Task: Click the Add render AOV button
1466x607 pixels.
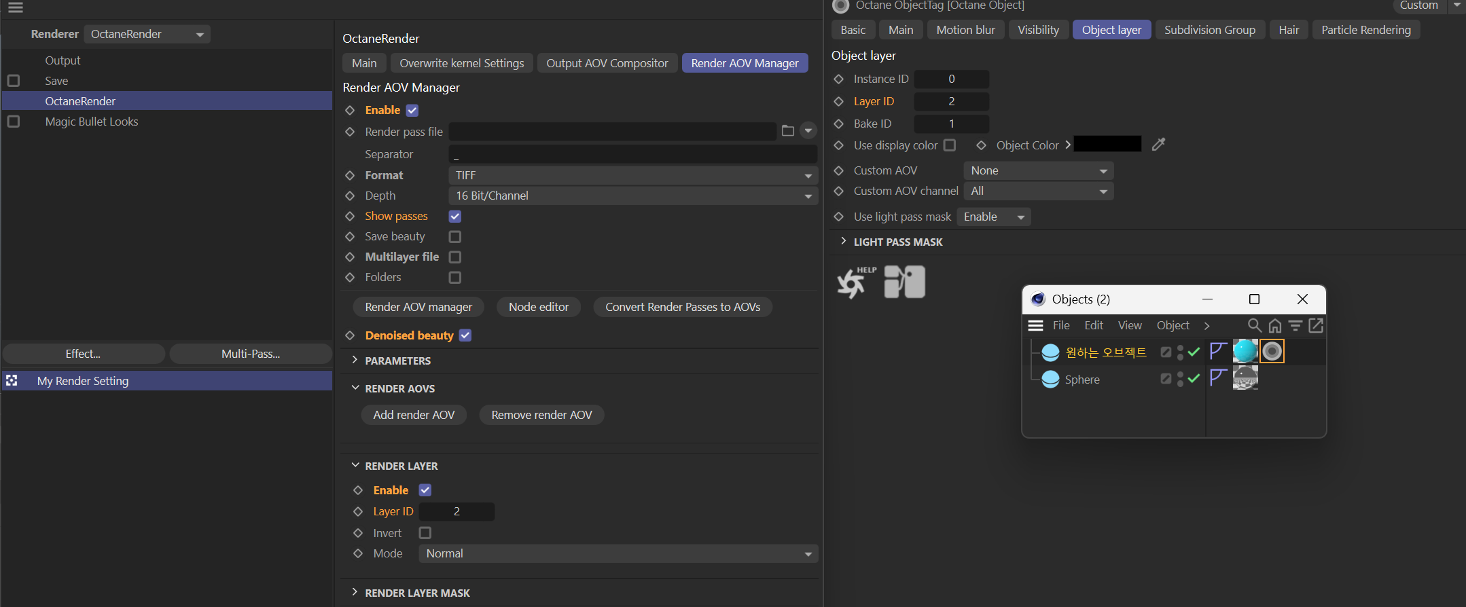Action: point(414,415)
